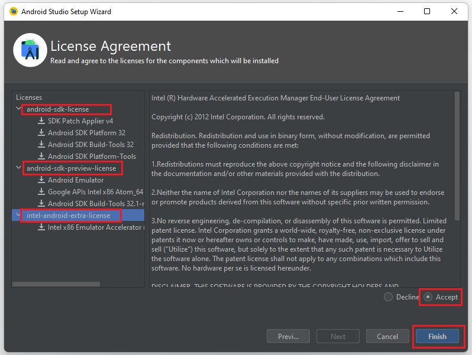Click the Copyright (c) 2012 Intel Corporation line
Screen dimensions: 472x355
point(238,117)
